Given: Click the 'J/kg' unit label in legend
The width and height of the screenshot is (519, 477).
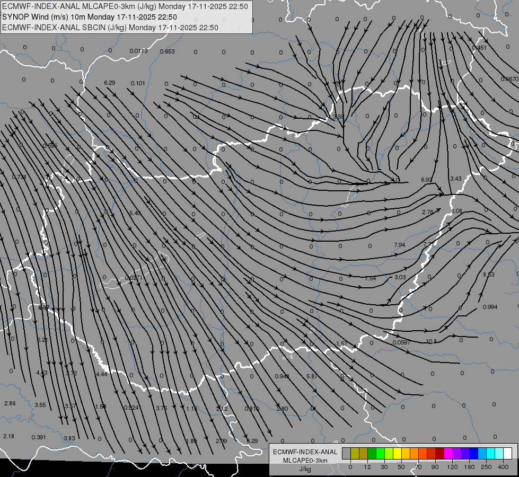Looking at the screenshot, I should (x=305, y=469).
